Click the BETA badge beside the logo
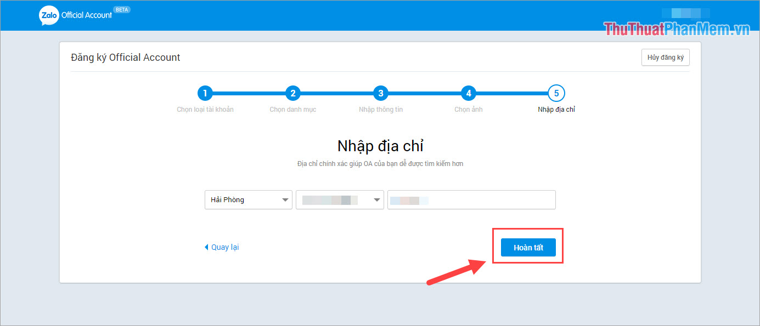The height and width of the screenshot is (326, 760). (122, 9)
